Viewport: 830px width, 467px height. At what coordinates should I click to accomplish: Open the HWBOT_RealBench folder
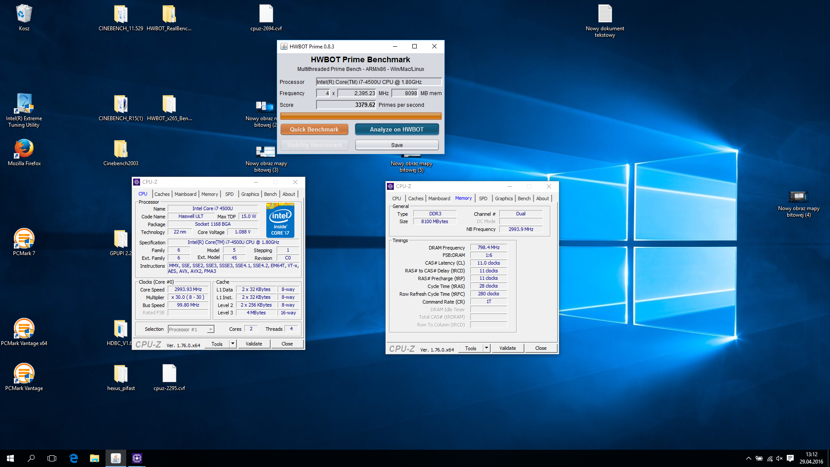point(169,17)
